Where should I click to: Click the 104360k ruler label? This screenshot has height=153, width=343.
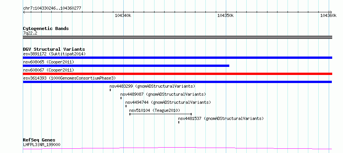coord(328,15)
